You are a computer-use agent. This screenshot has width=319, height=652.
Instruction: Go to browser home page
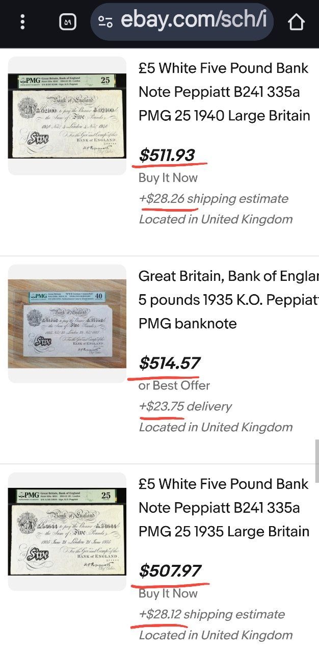[x=296, y=22]
